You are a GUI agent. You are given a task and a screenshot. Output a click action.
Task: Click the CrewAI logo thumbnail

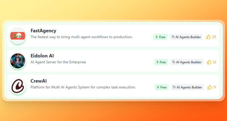18,86
